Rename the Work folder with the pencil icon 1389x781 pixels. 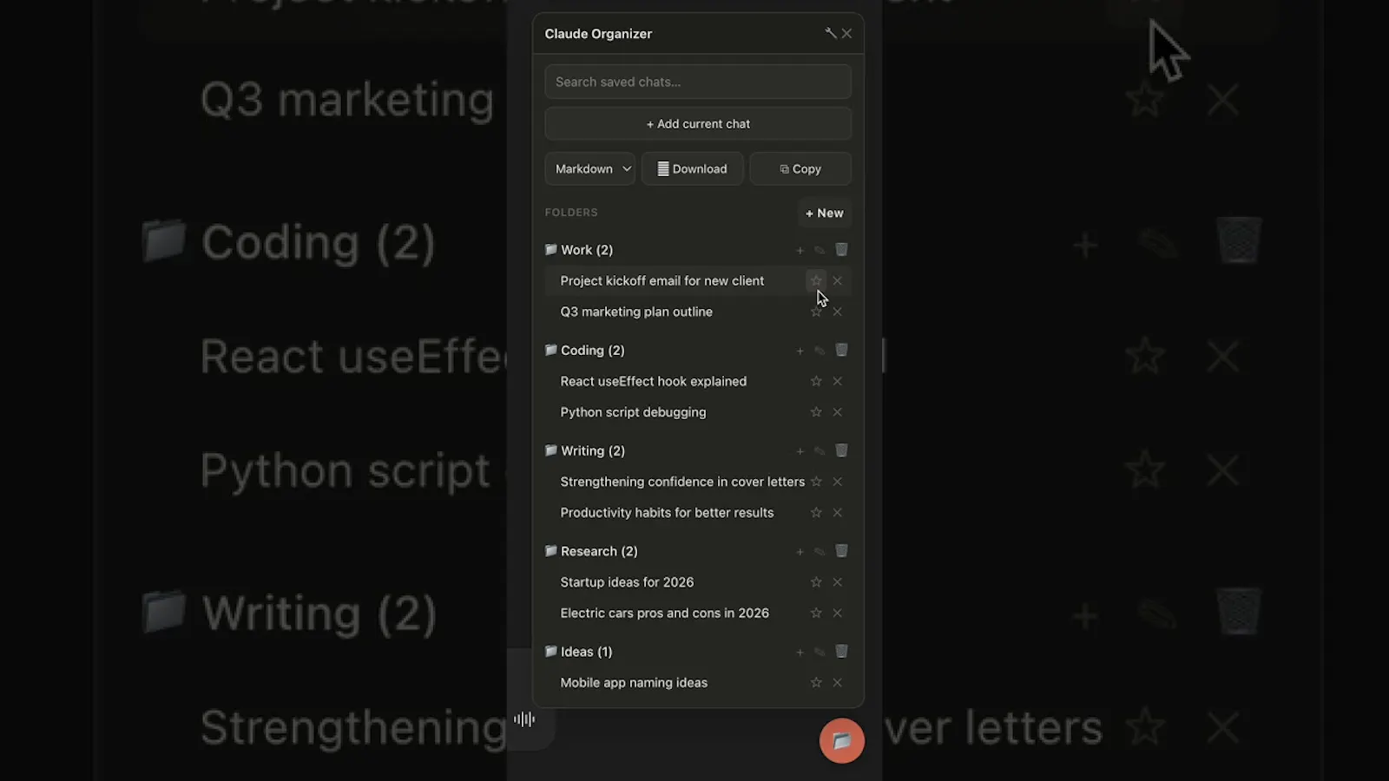coord(820,251)
